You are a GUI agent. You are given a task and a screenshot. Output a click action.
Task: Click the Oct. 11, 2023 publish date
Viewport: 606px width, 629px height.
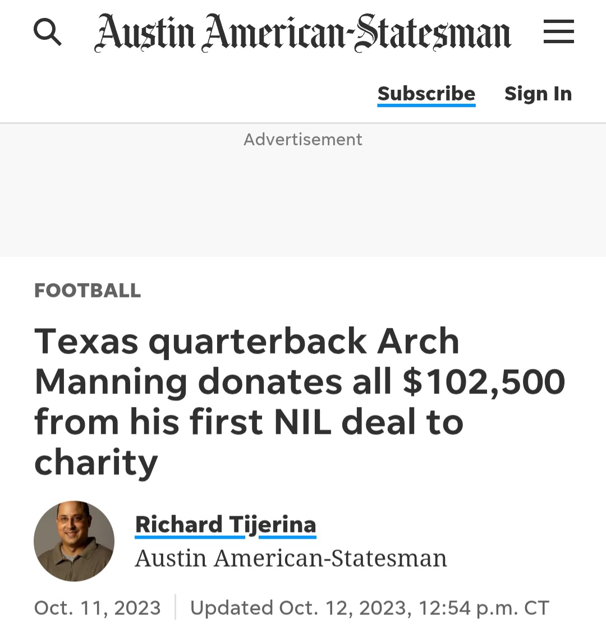click(x=98, y=608)
